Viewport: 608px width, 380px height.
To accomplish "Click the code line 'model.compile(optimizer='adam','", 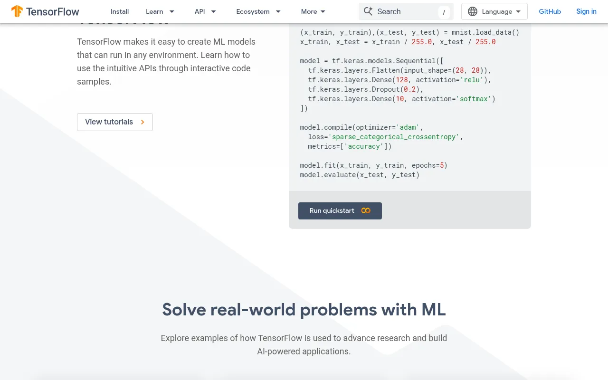I will [x=361, y=127].
